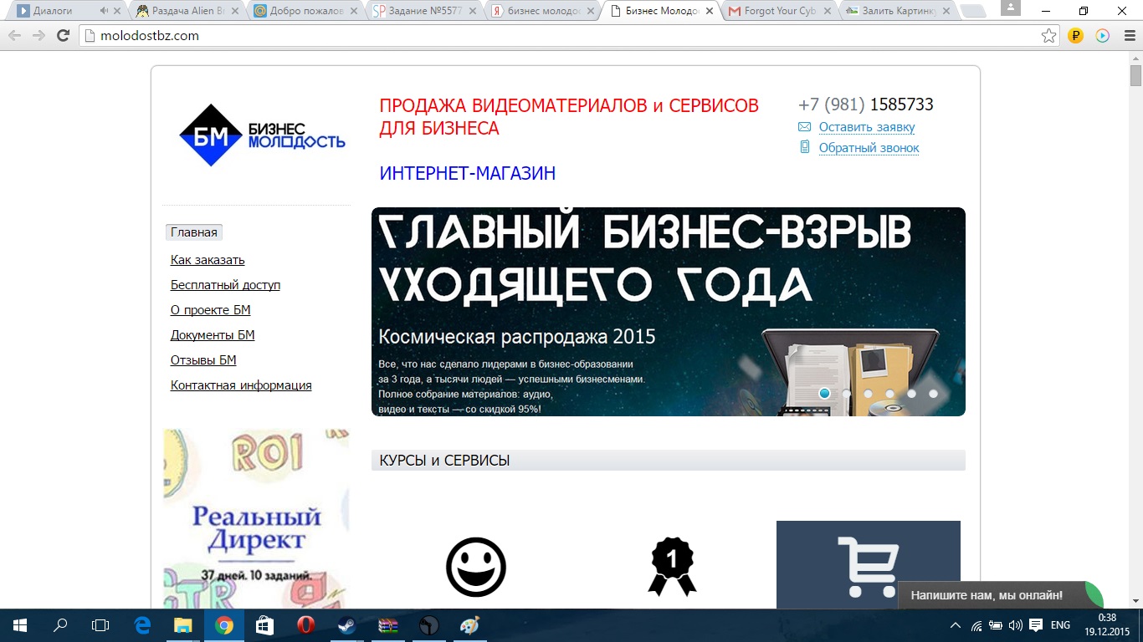Switch input language from ENG
This screenshot has width=1143, height=642.
[1060, 625]
